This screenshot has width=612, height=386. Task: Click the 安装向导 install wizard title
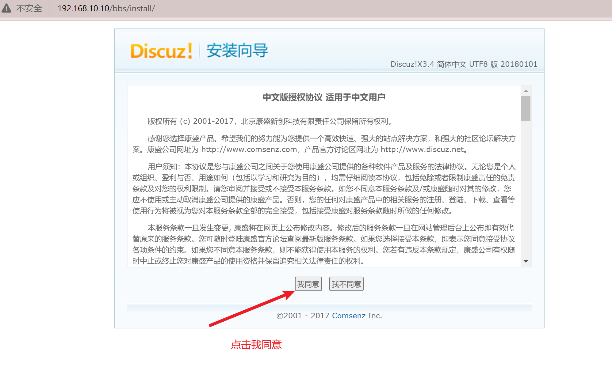(x=237, y=50)
